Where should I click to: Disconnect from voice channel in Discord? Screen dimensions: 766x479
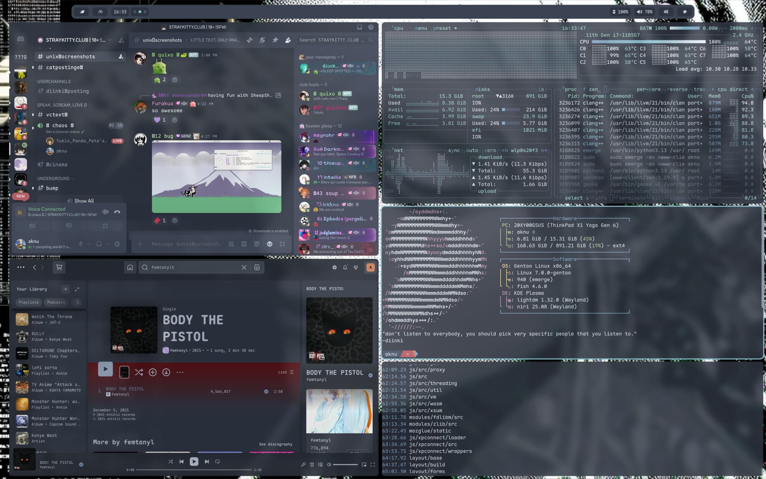click(117, 212)
